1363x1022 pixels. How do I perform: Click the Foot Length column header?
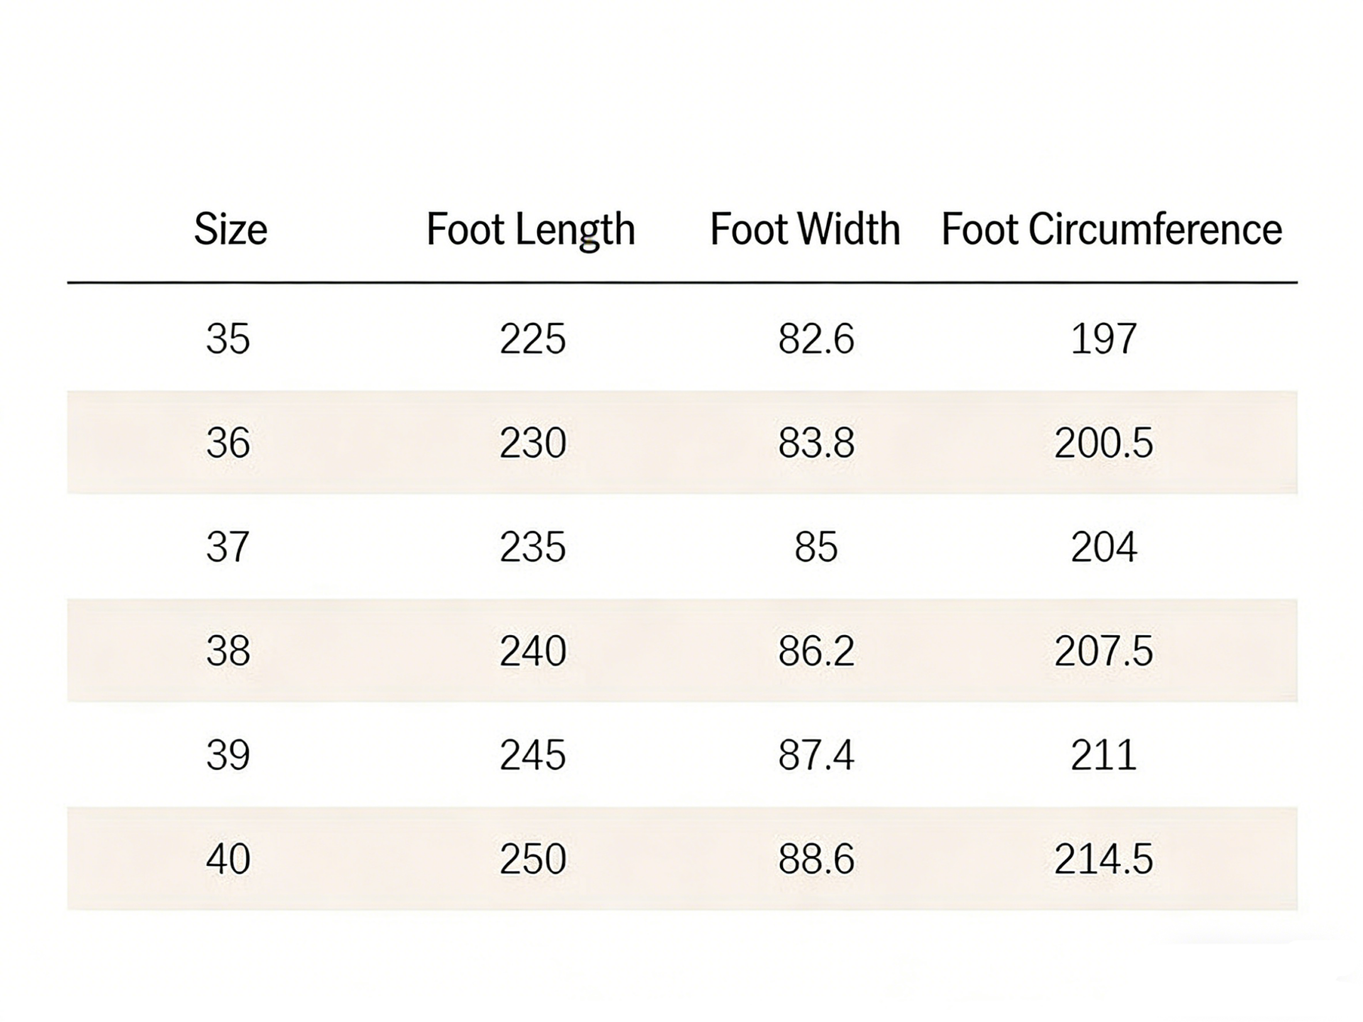click(x=530, y=229)
